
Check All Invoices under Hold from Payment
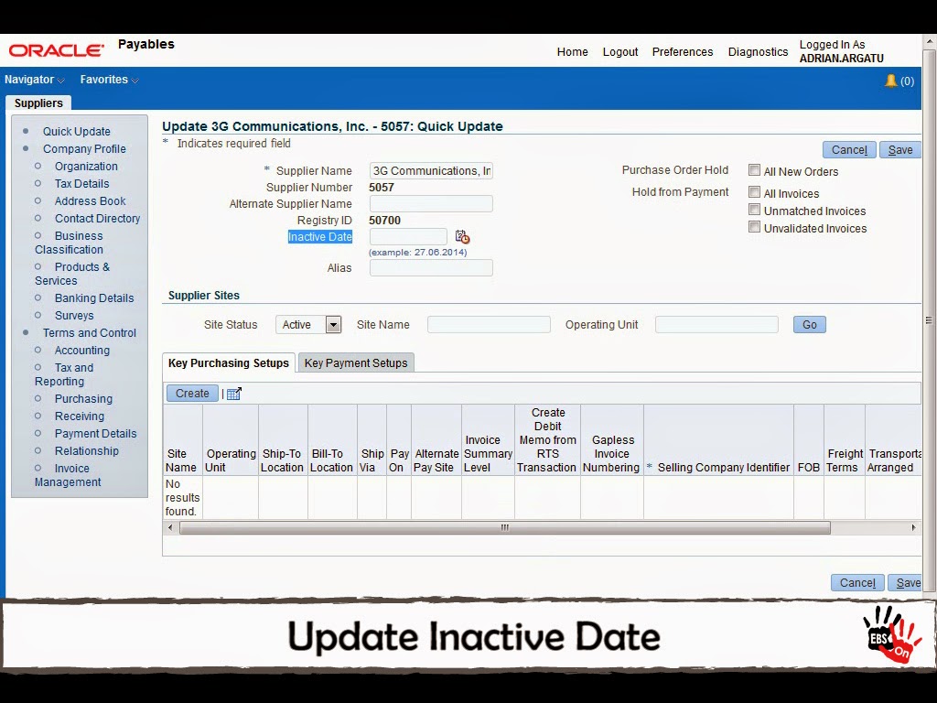(754, 192)
